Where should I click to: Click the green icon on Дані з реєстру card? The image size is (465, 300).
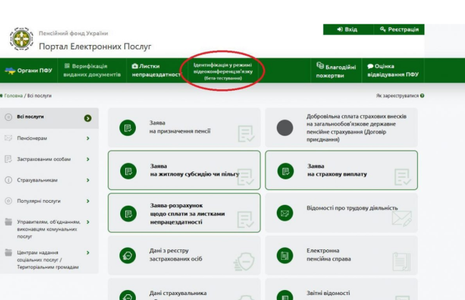tap(127, 256)
